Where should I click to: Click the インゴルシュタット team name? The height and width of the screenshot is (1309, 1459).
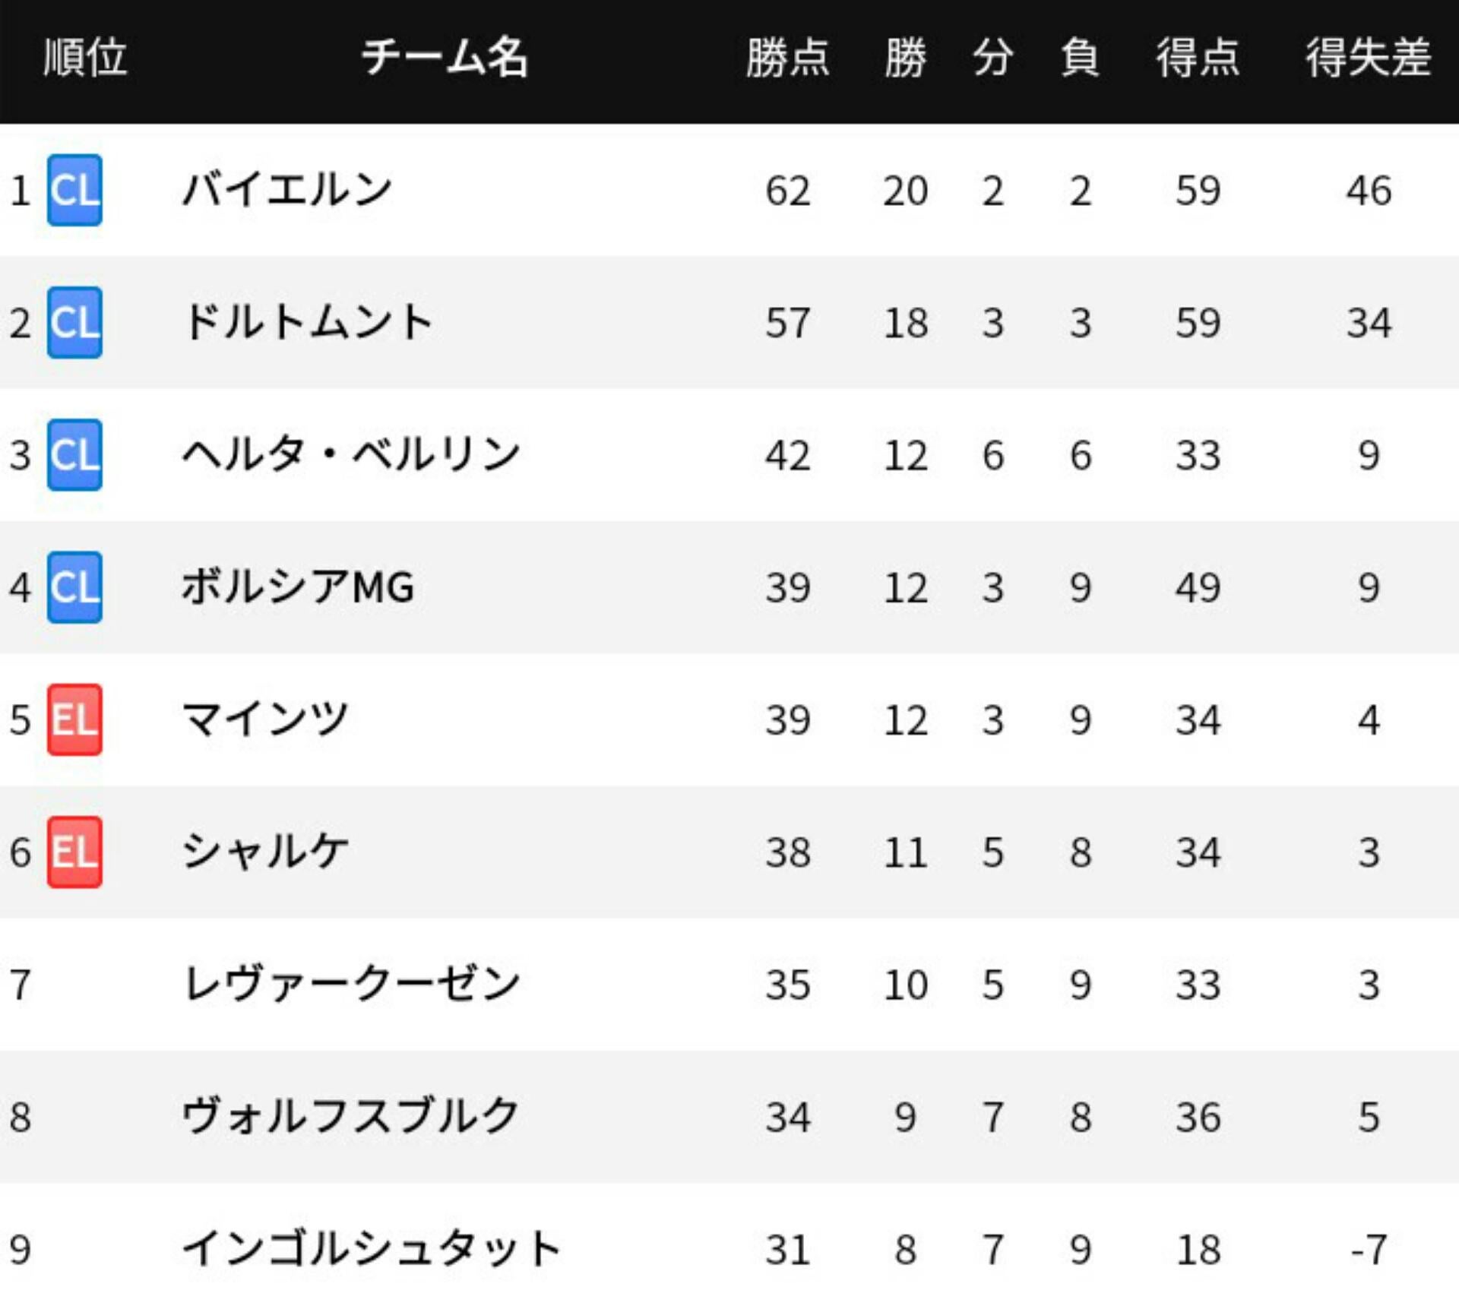372,1249
